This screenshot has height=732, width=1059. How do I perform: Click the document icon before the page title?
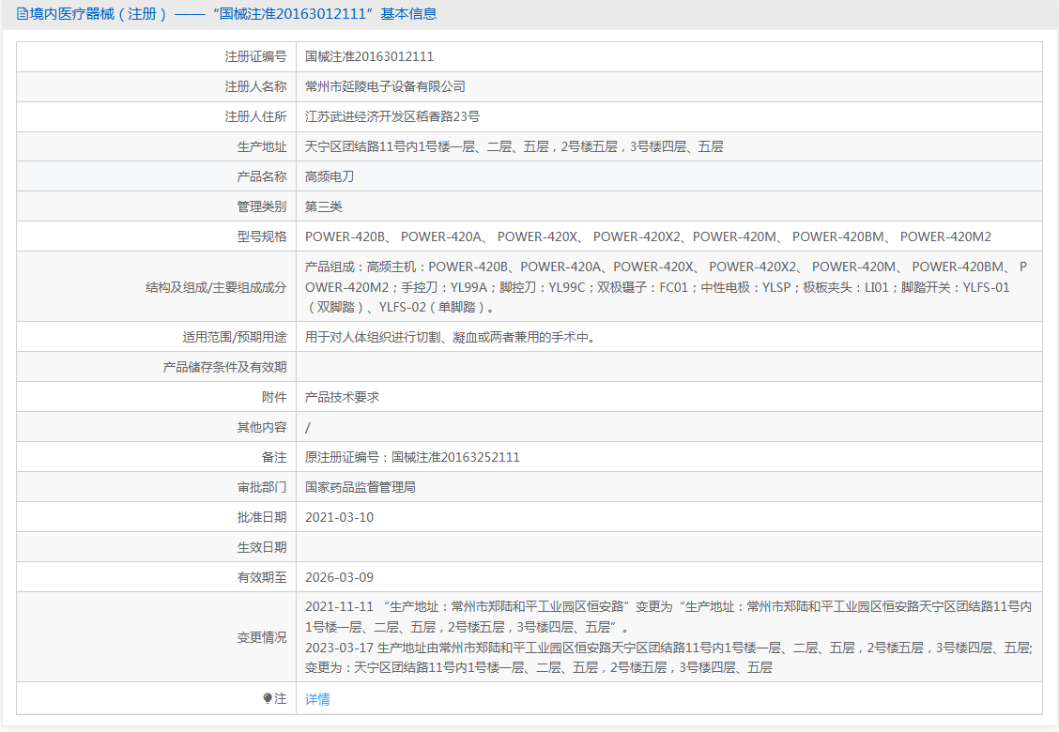click(x=22, y=14)
